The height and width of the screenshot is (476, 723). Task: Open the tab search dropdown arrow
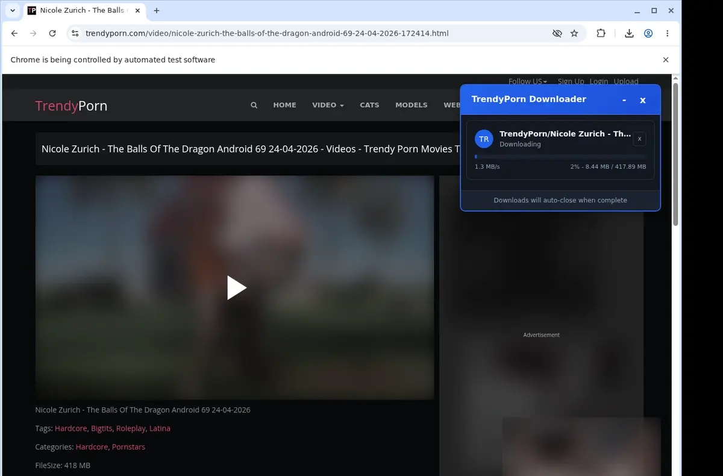tap(13, 10)
